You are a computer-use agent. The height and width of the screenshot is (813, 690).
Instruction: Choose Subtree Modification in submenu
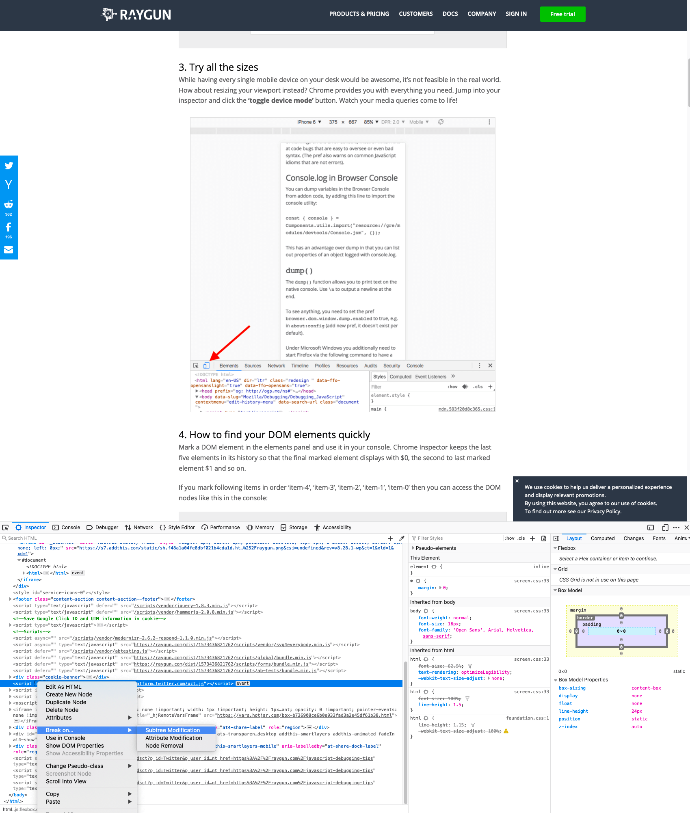pos(176,730)
